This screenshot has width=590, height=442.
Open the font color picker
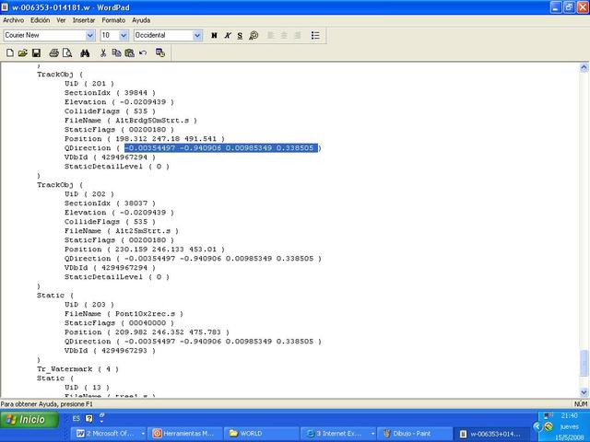pos(254,36)
